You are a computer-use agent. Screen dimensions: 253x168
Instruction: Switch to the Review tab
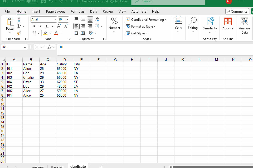108,11
